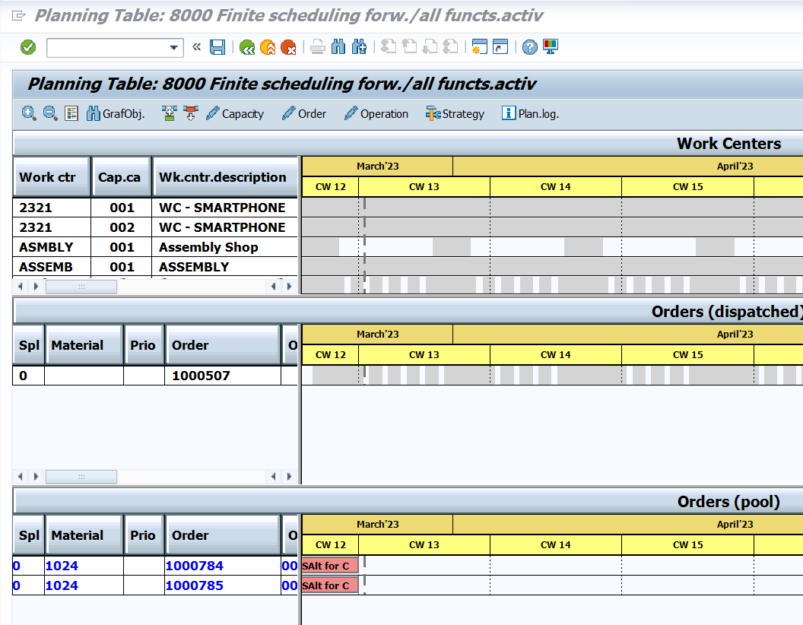Save the planning table
Viewport: 803px width, 625px height.
[x=217, y=46]
